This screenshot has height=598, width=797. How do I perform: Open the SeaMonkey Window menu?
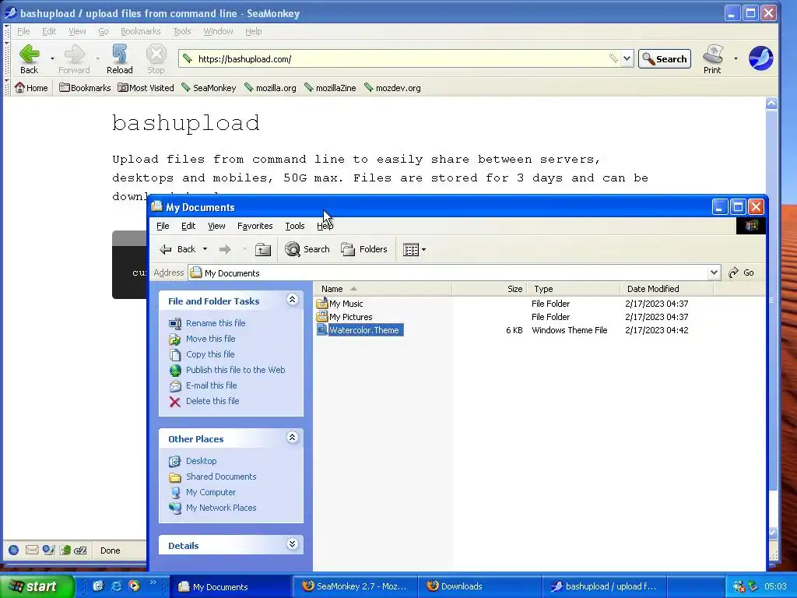tap(218, 31)
